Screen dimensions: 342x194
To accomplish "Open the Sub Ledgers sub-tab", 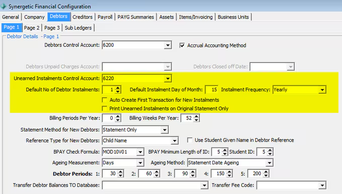I will click(78, 28).
